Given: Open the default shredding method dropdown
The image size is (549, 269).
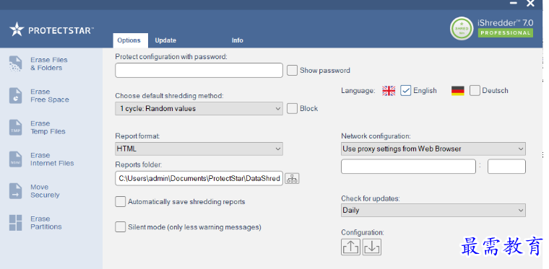Looking at the screenshot, I should pyautogui.click(x=199, y=109).
